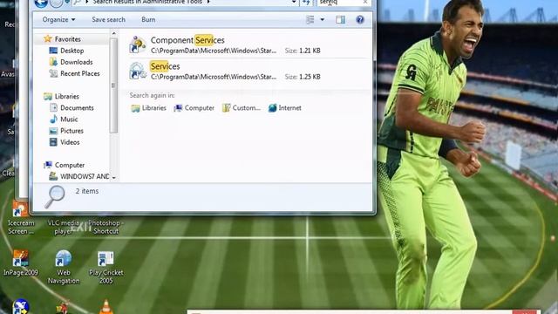This screenshot has height=314, width=558.
Task: Open Icecream Screen desktop shortcut
Action: click(x=21, y=218)
